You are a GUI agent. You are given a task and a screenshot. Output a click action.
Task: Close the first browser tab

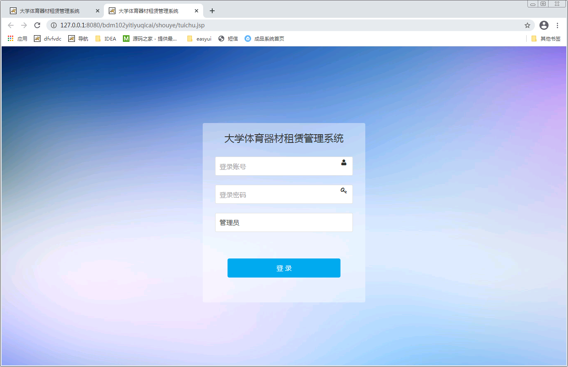(98, 11)
